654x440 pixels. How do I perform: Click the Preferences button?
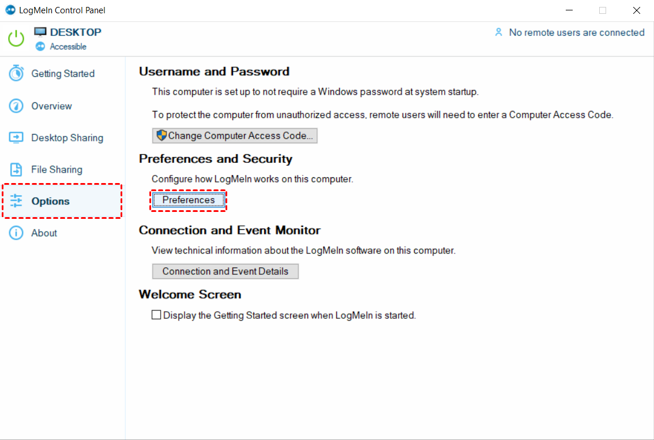[189, 200]
